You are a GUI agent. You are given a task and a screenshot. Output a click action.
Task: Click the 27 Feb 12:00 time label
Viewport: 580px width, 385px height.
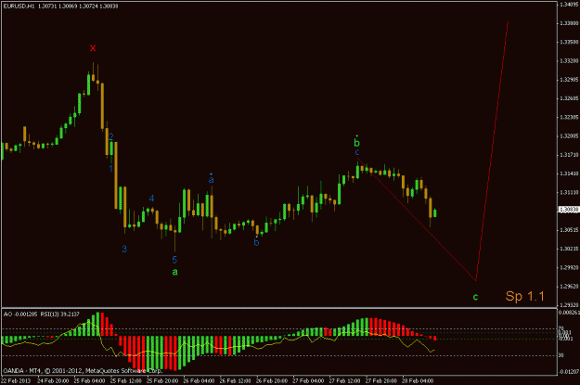tap(344, 380)
